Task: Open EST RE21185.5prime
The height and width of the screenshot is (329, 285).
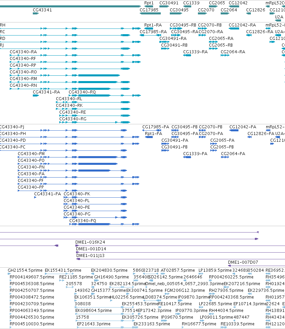Action: (x=76, y=277)
